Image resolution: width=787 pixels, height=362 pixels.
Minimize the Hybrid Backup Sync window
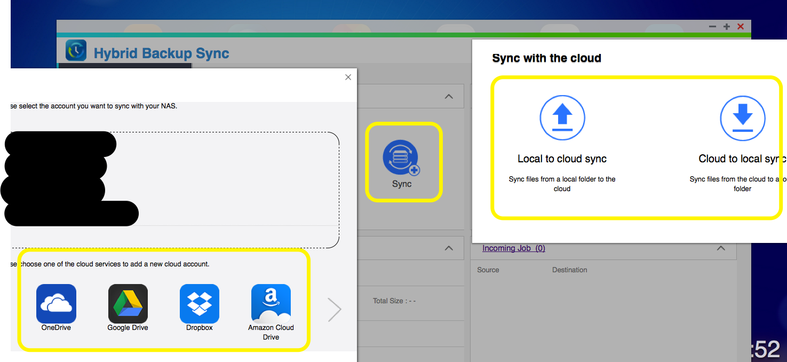point(712,27)
